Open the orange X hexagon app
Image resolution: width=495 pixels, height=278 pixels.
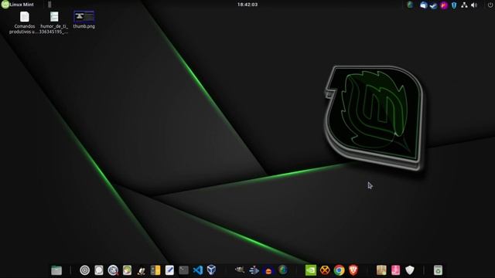[325, 270]
